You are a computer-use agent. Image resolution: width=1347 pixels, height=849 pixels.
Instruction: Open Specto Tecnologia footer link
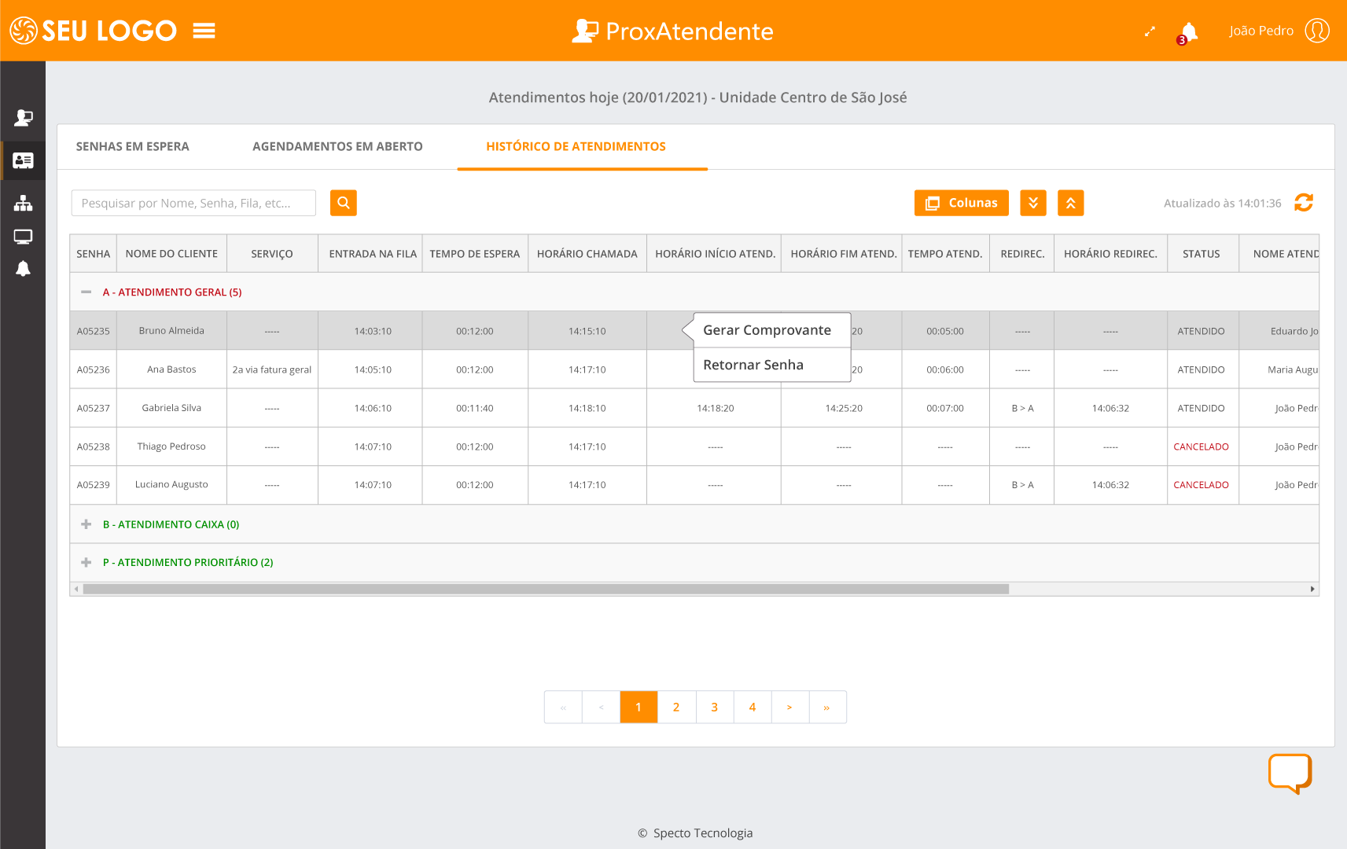tap(703, 833)
